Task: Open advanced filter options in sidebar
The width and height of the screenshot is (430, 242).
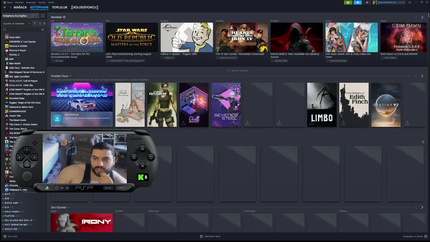Action: tap(43, 30)
